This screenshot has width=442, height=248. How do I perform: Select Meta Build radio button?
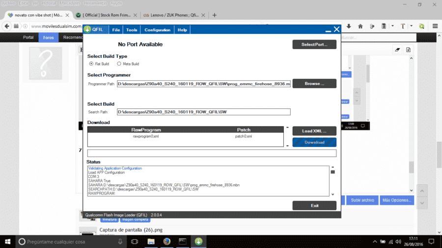pos(119,64)
